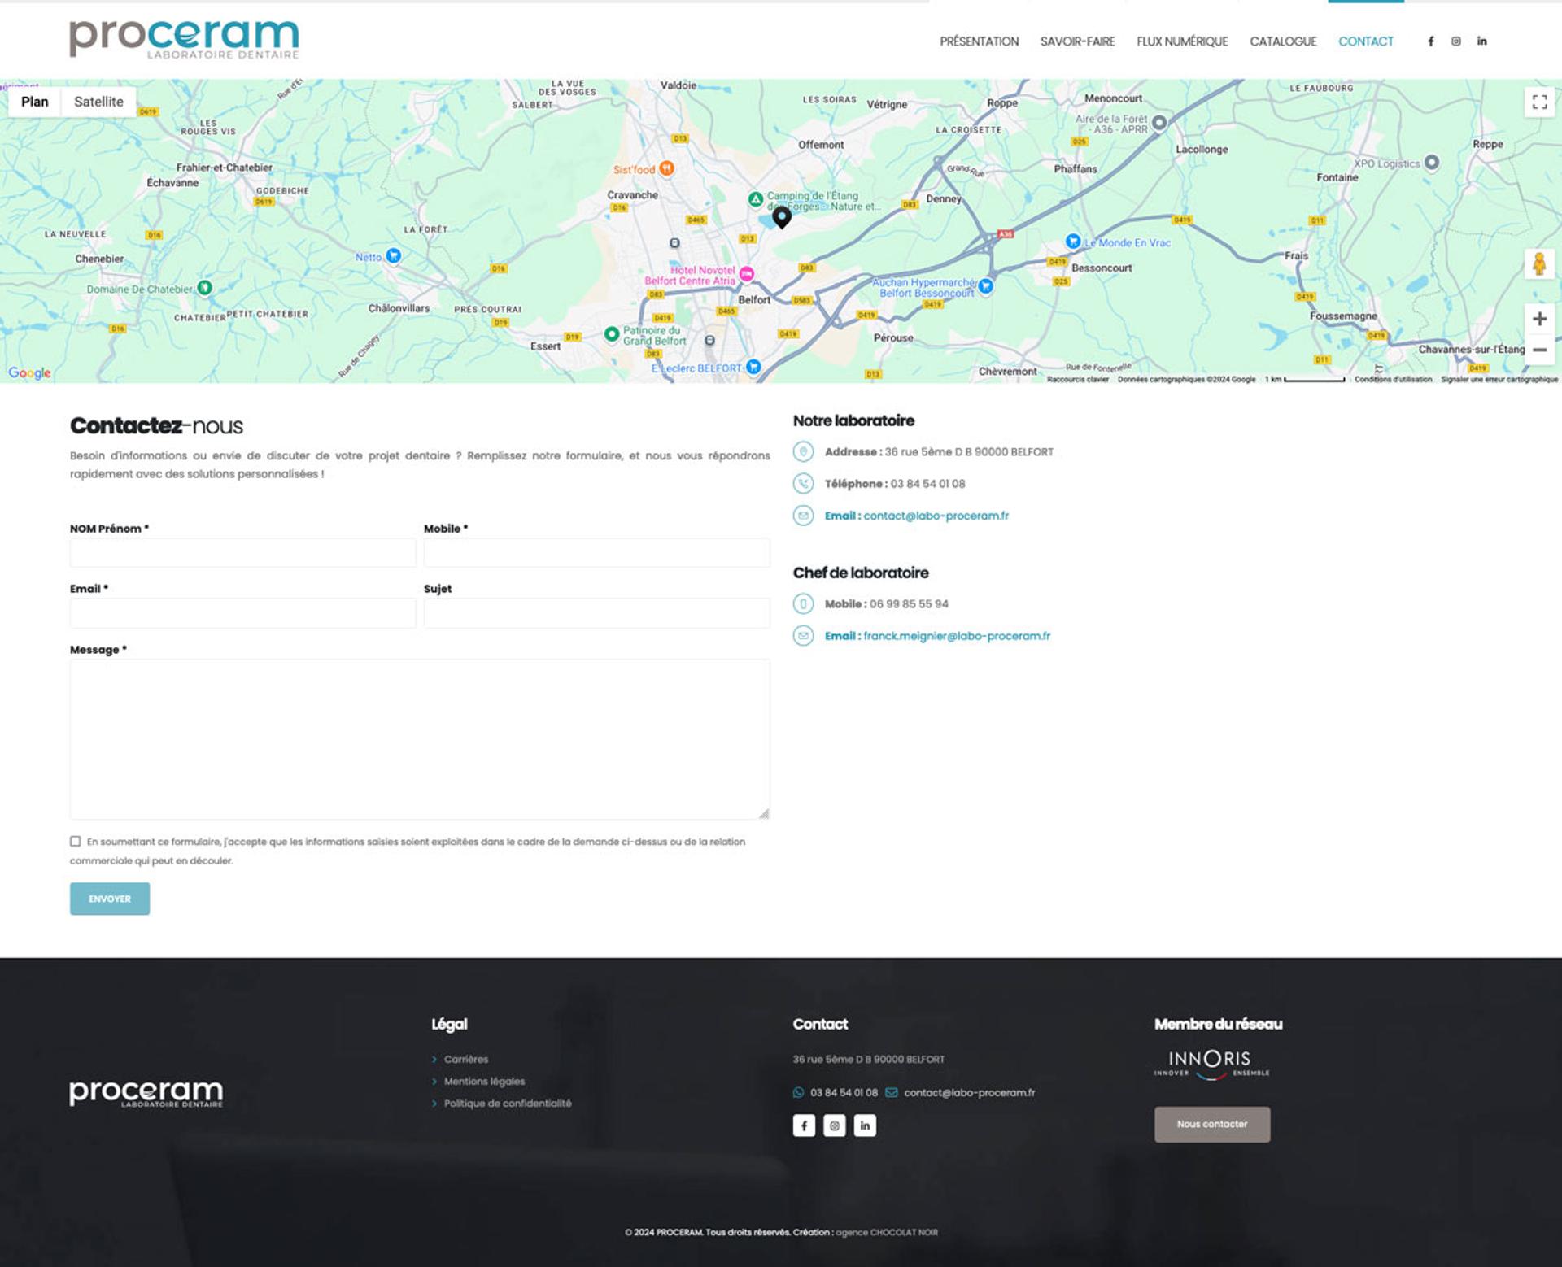
Task: Open Conditions d'utilisation map link
Action: (x=1393, y=379)
